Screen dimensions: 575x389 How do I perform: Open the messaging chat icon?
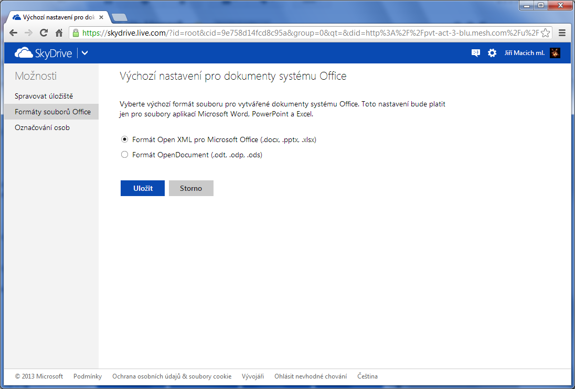[x=476, y=53]
